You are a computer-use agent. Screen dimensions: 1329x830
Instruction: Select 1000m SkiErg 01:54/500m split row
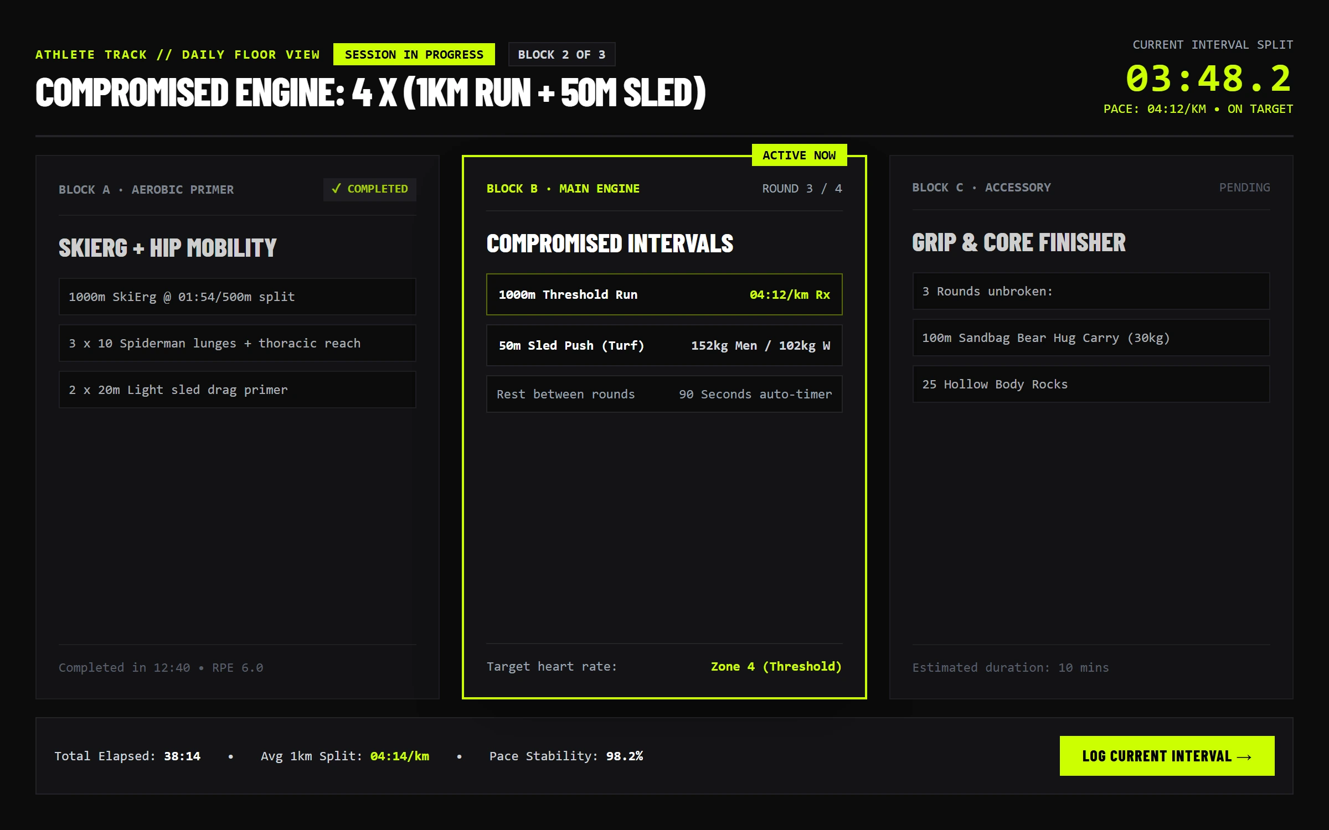[x=237, y=297]
